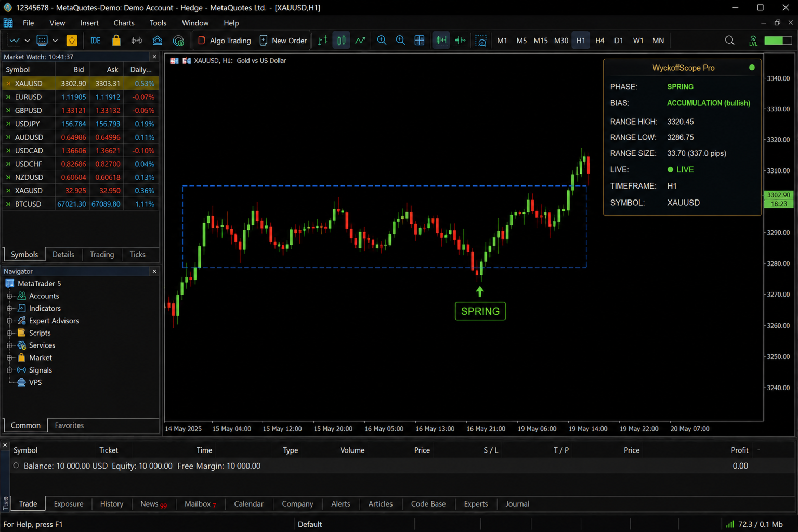The width and height of the screenshot is (798, 532).
Task: Close the Toolbox panel
Action: (5, 445)
